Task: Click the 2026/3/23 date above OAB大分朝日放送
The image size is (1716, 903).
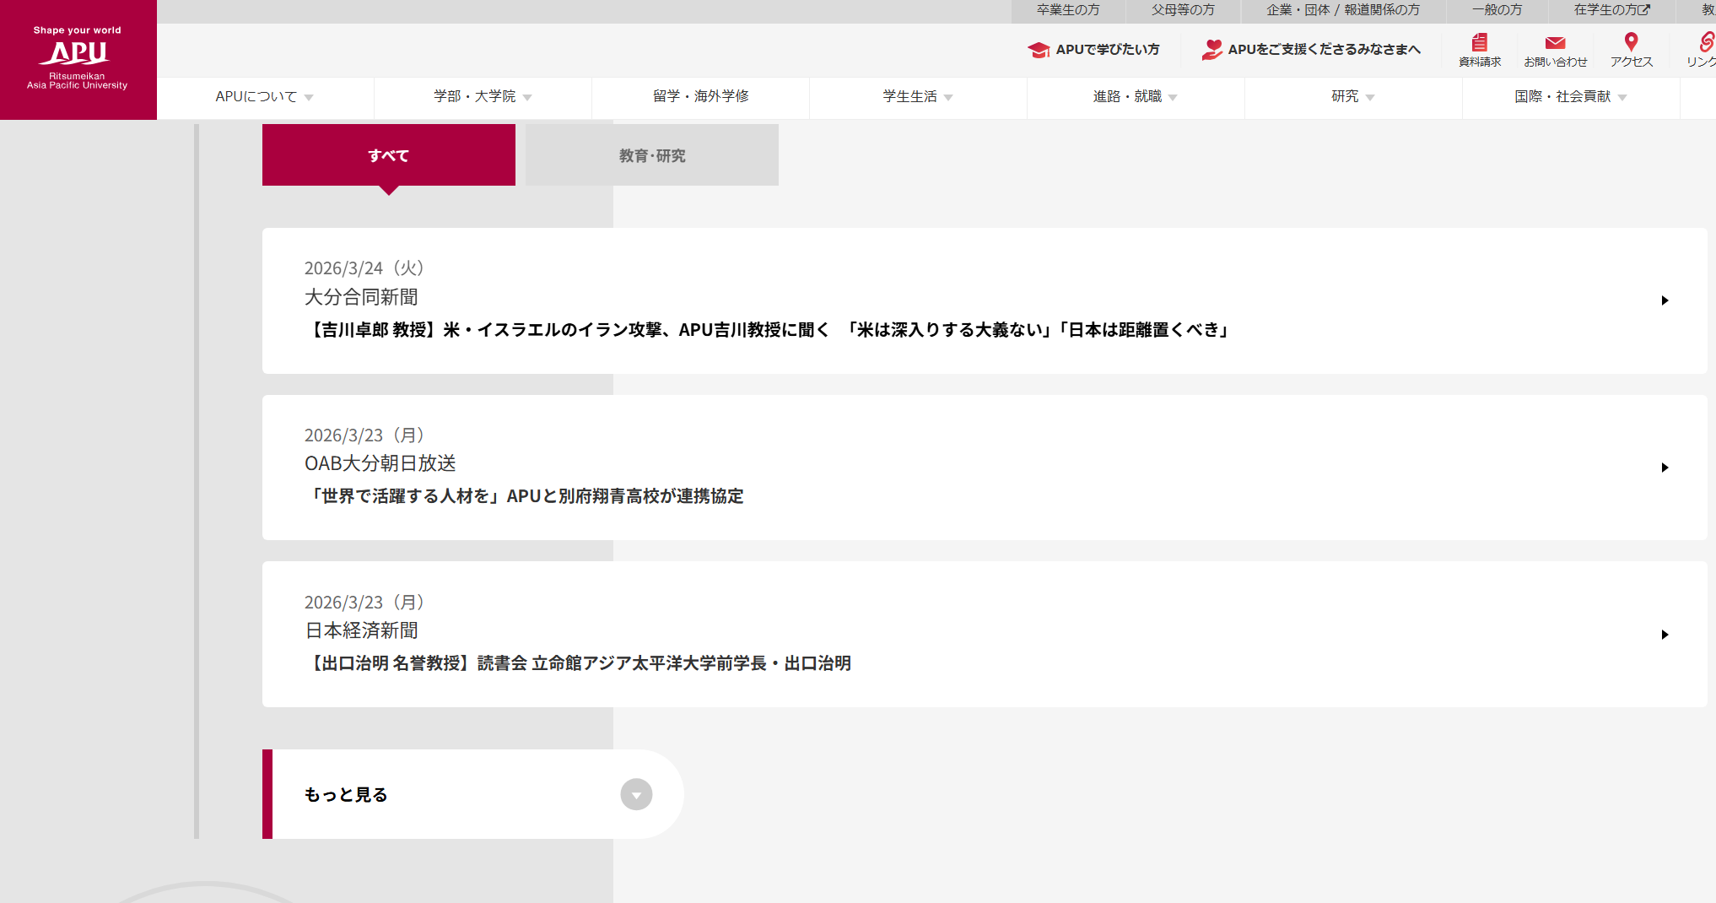Action: click(x=364, y=435)
